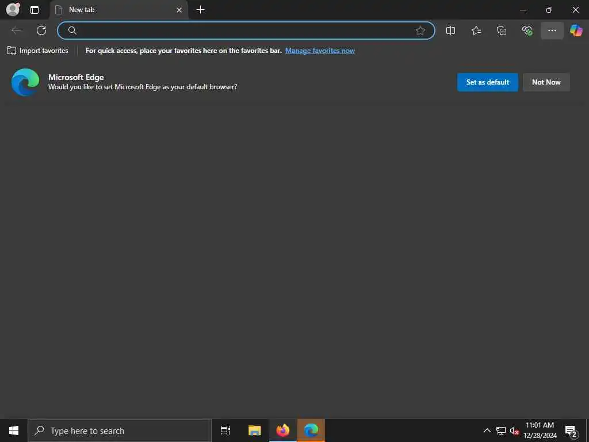
Task: Restore down the Edge window
Action: [x=549, y=10]
